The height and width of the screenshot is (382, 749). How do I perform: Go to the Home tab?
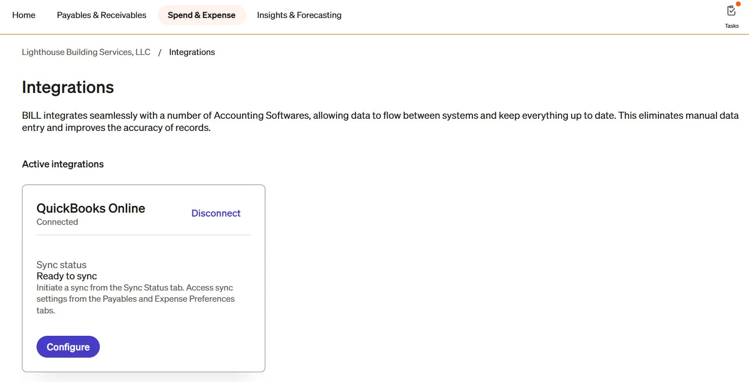click(24, 15)
